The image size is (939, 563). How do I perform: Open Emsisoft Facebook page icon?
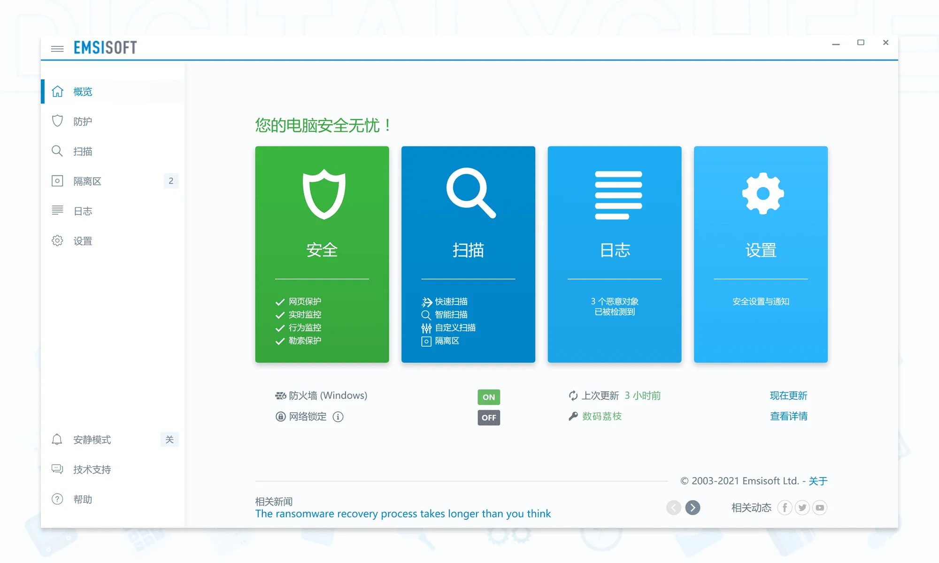pos(785,508)
